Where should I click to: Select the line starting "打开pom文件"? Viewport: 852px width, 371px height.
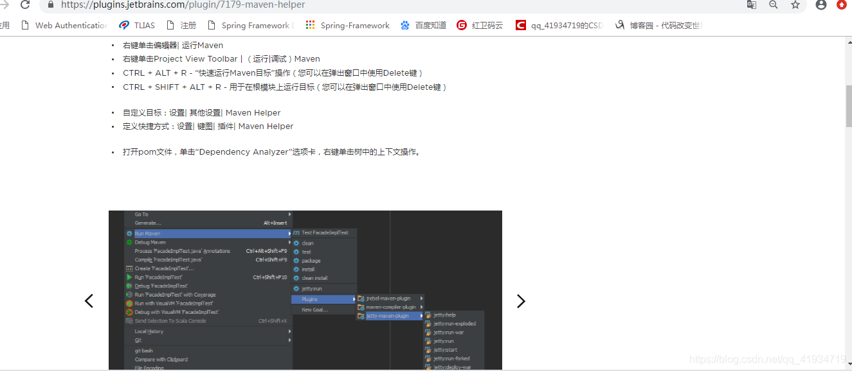tap(272, 152)
